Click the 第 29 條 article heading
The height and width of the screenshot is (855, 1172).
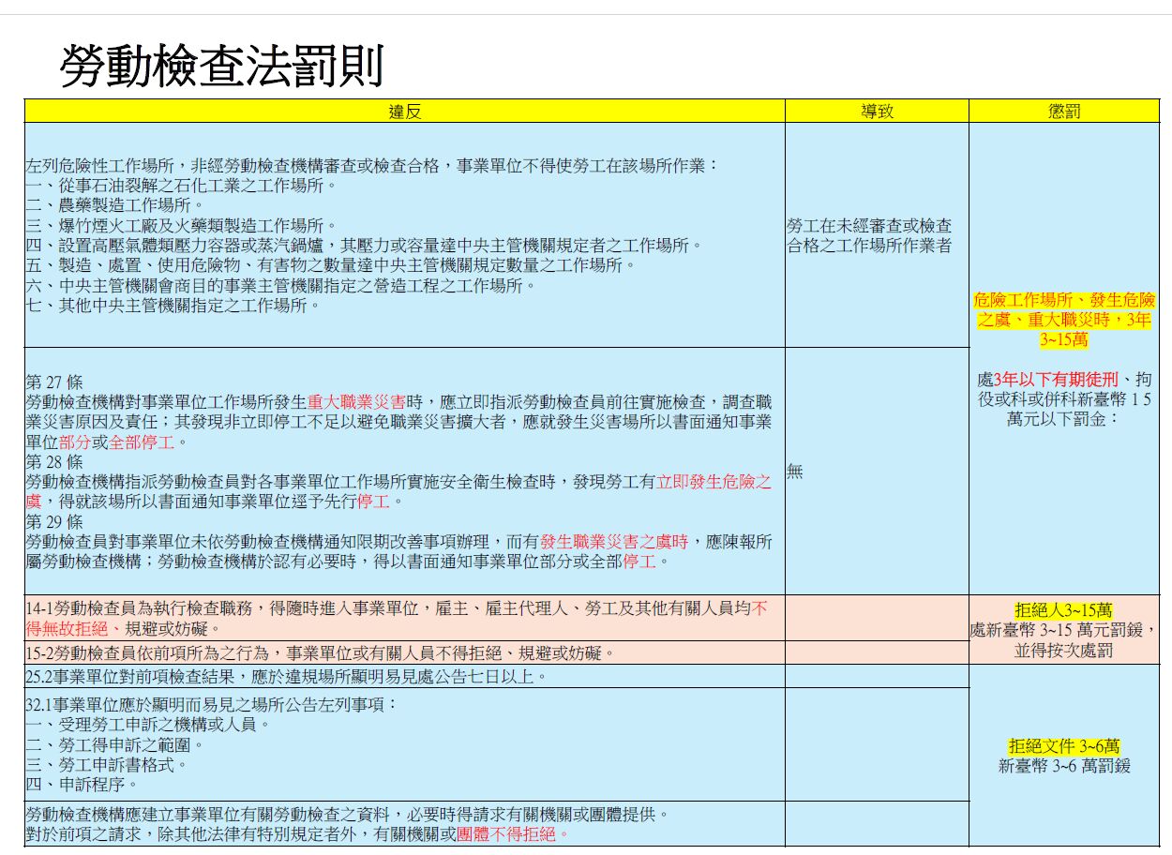click(x=54, y=521)
